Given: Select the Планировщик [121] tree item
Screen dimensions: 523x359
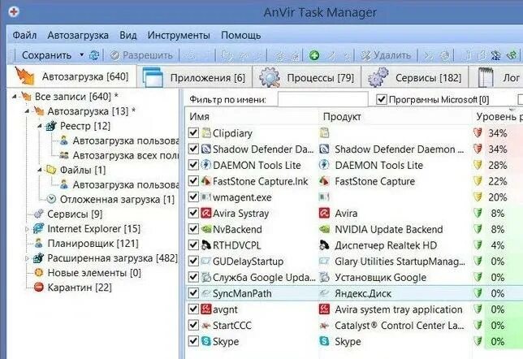Looking at the screenshot, I should (93, 243).
